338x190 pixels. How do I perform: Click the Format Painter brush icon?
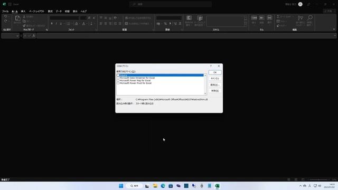point(24,26)
